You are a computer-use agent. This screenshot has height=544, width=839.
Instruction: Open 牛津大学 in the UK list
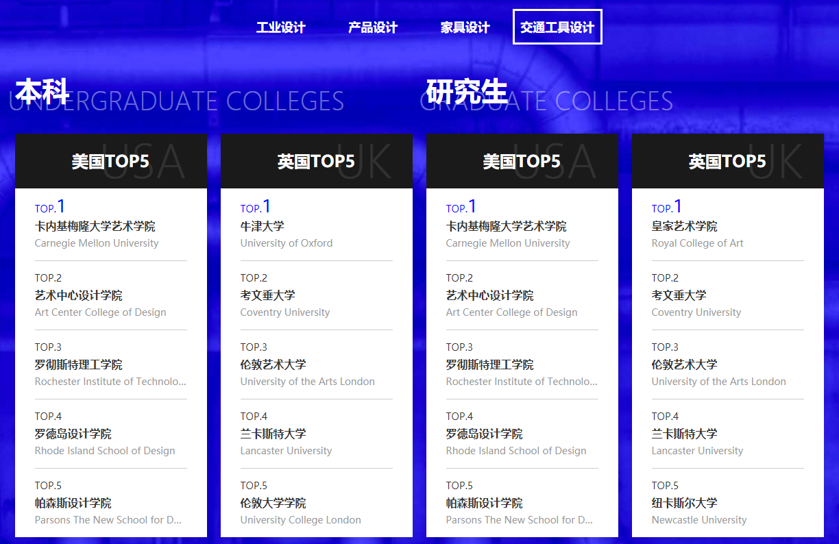tap(263, 226)
